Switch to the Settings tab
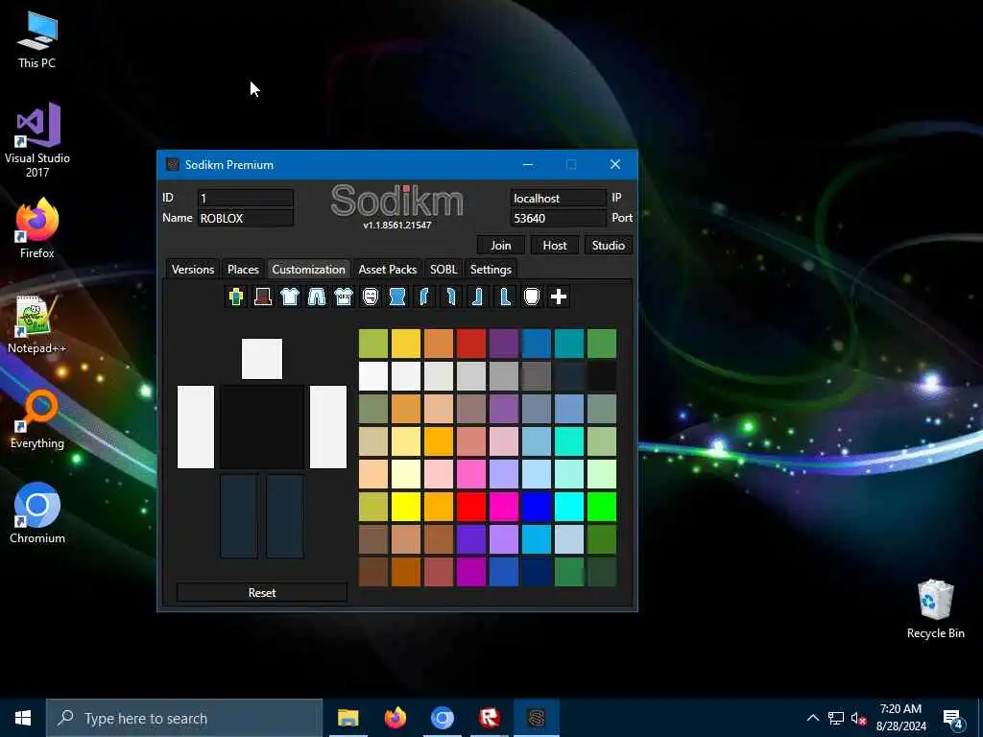 [x=491, y=269]
